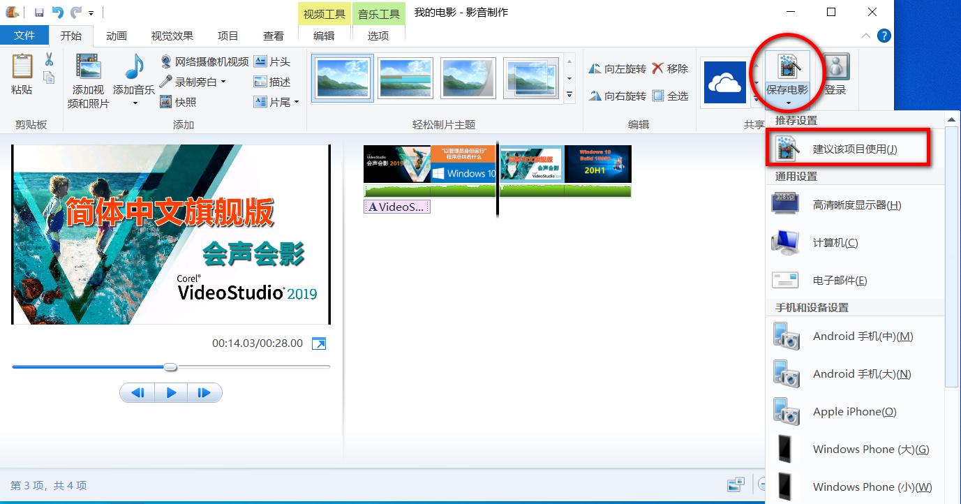Rotate the clip left with 向左旋转

[617, 68]
